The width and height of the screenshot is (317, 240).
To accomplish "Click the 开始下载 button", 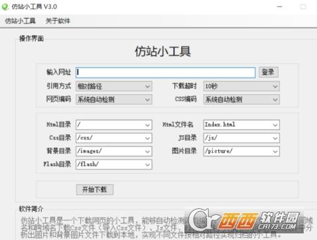I will coord(95,190).
